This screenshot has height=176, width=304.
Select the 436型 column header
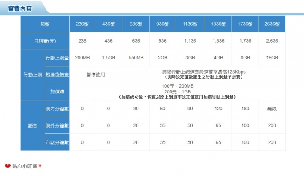[109, 24]
